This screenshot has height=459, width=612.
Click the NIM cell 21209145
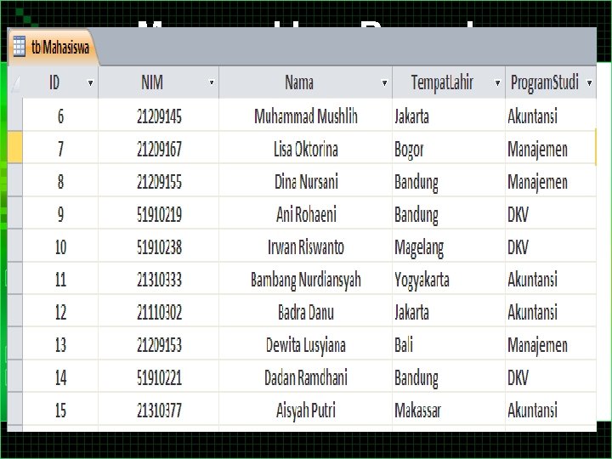[x=159, y=116]
